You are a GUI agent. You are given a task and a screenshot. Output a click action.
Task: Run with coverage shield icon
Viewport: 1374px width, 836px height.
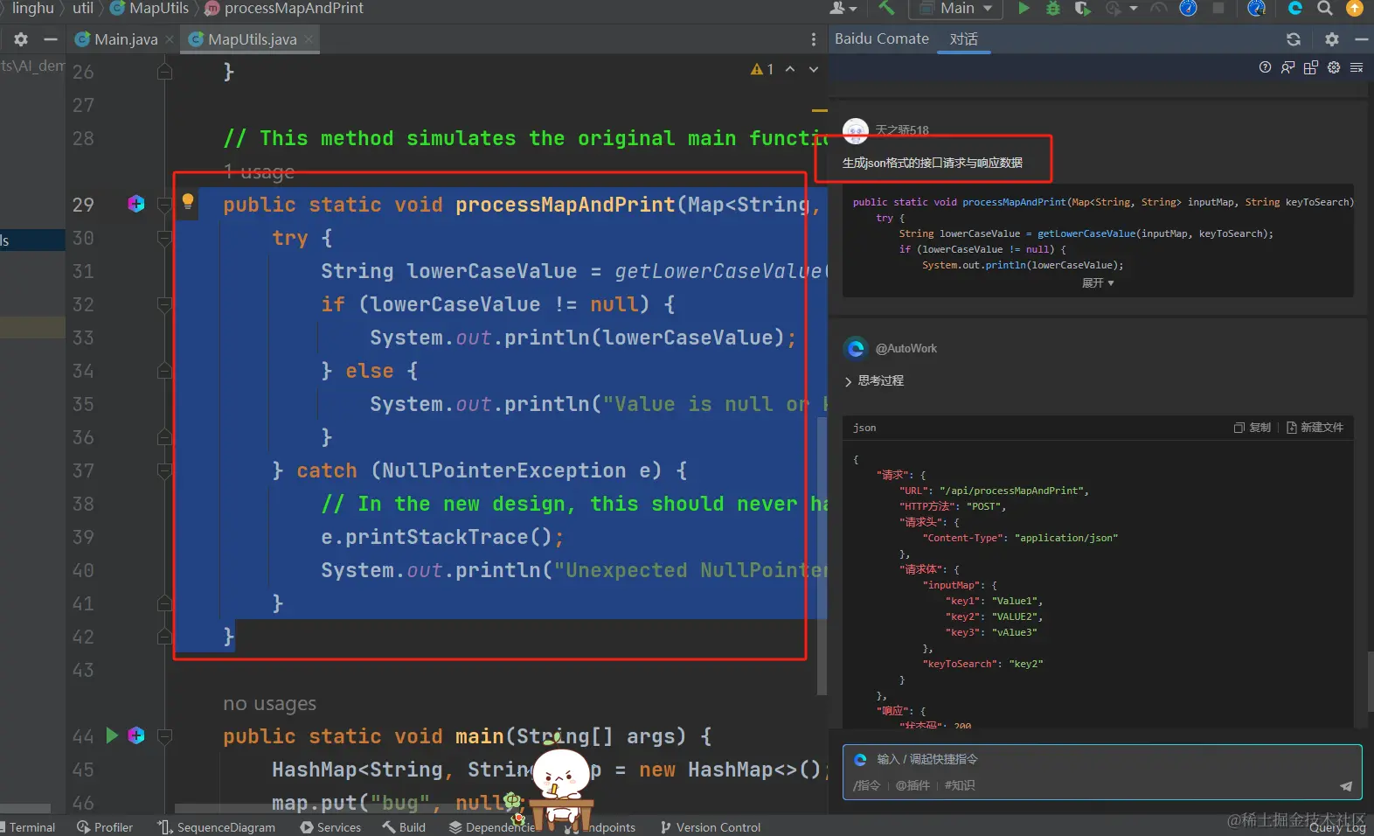pyautogui.click(x=1082, y=8)
